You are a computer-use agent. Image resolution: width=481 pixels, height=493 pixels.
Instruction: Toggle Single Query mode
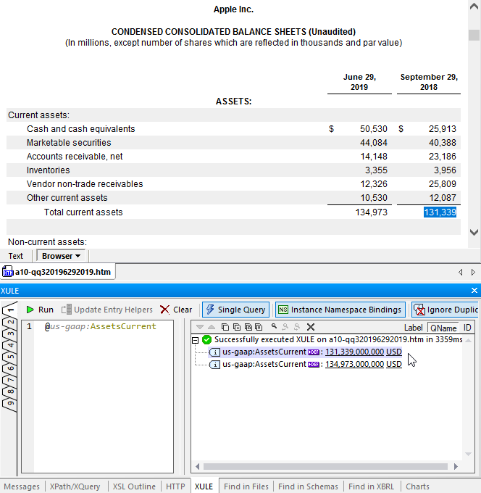[235, 310]
